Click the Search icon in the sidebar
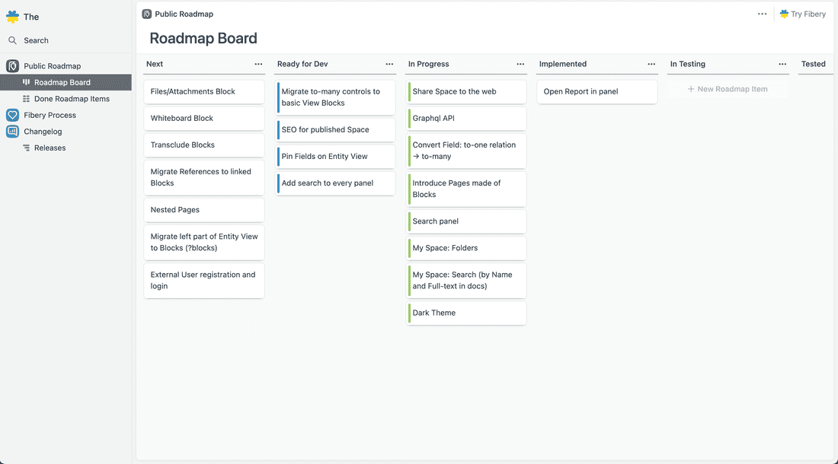The image size is (838, 464). tap(12, 40)
